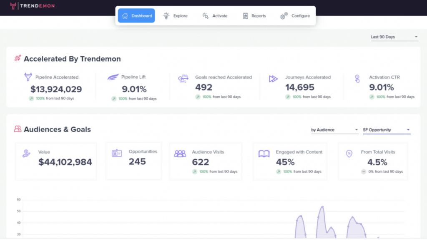Click the Journeys Accelerated fast-forward icon
427x240 pixels.
(273, 79)
